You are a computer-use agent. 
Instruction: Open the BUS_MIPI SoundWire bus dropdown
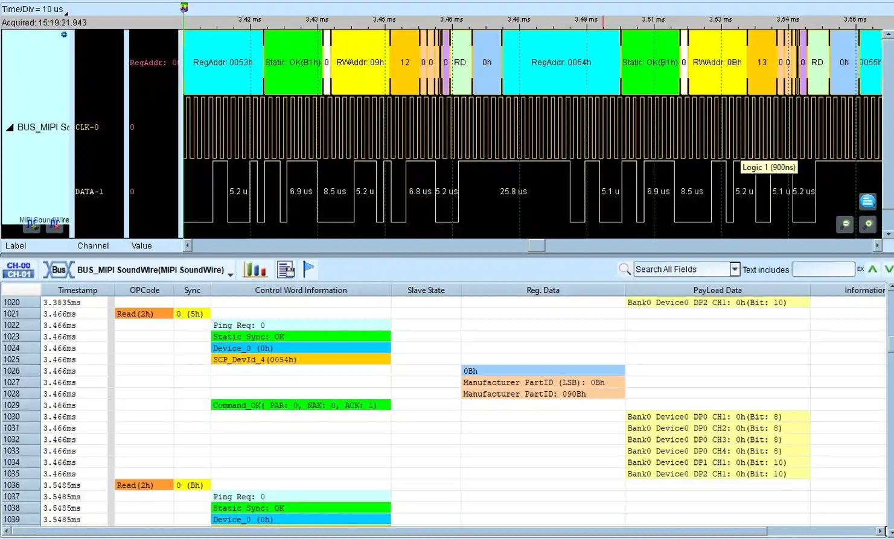231,274
